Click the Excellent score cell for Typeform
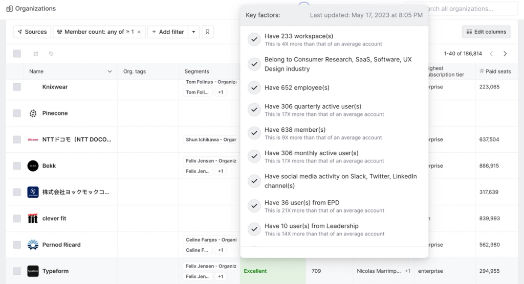This screenshot has height=284, width=524. click(273, 271)
